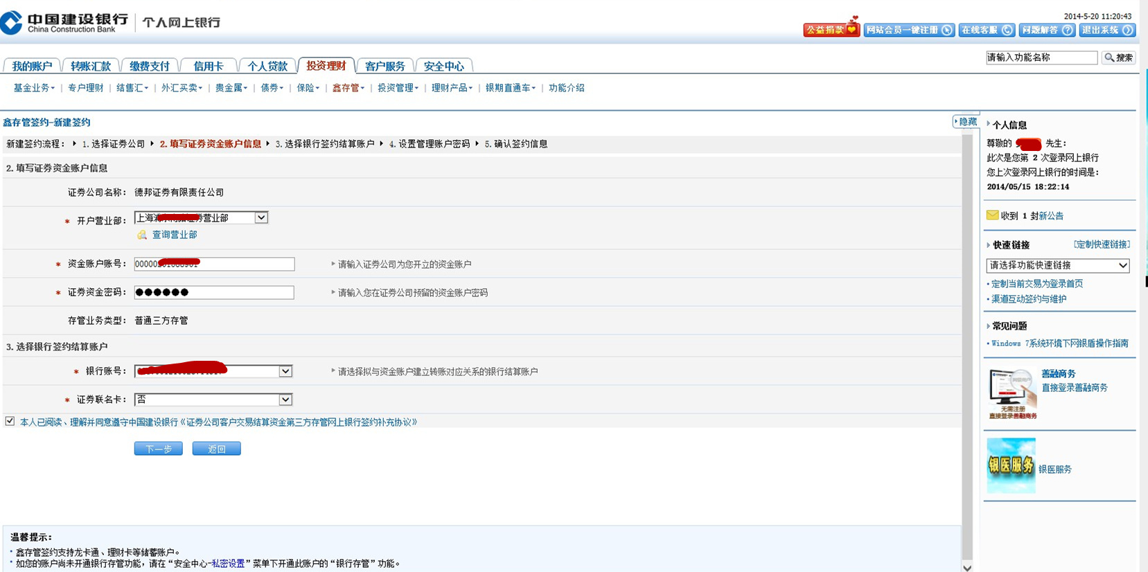
Task: Expand 保险 submenu
Action: [x=308, y=88]
